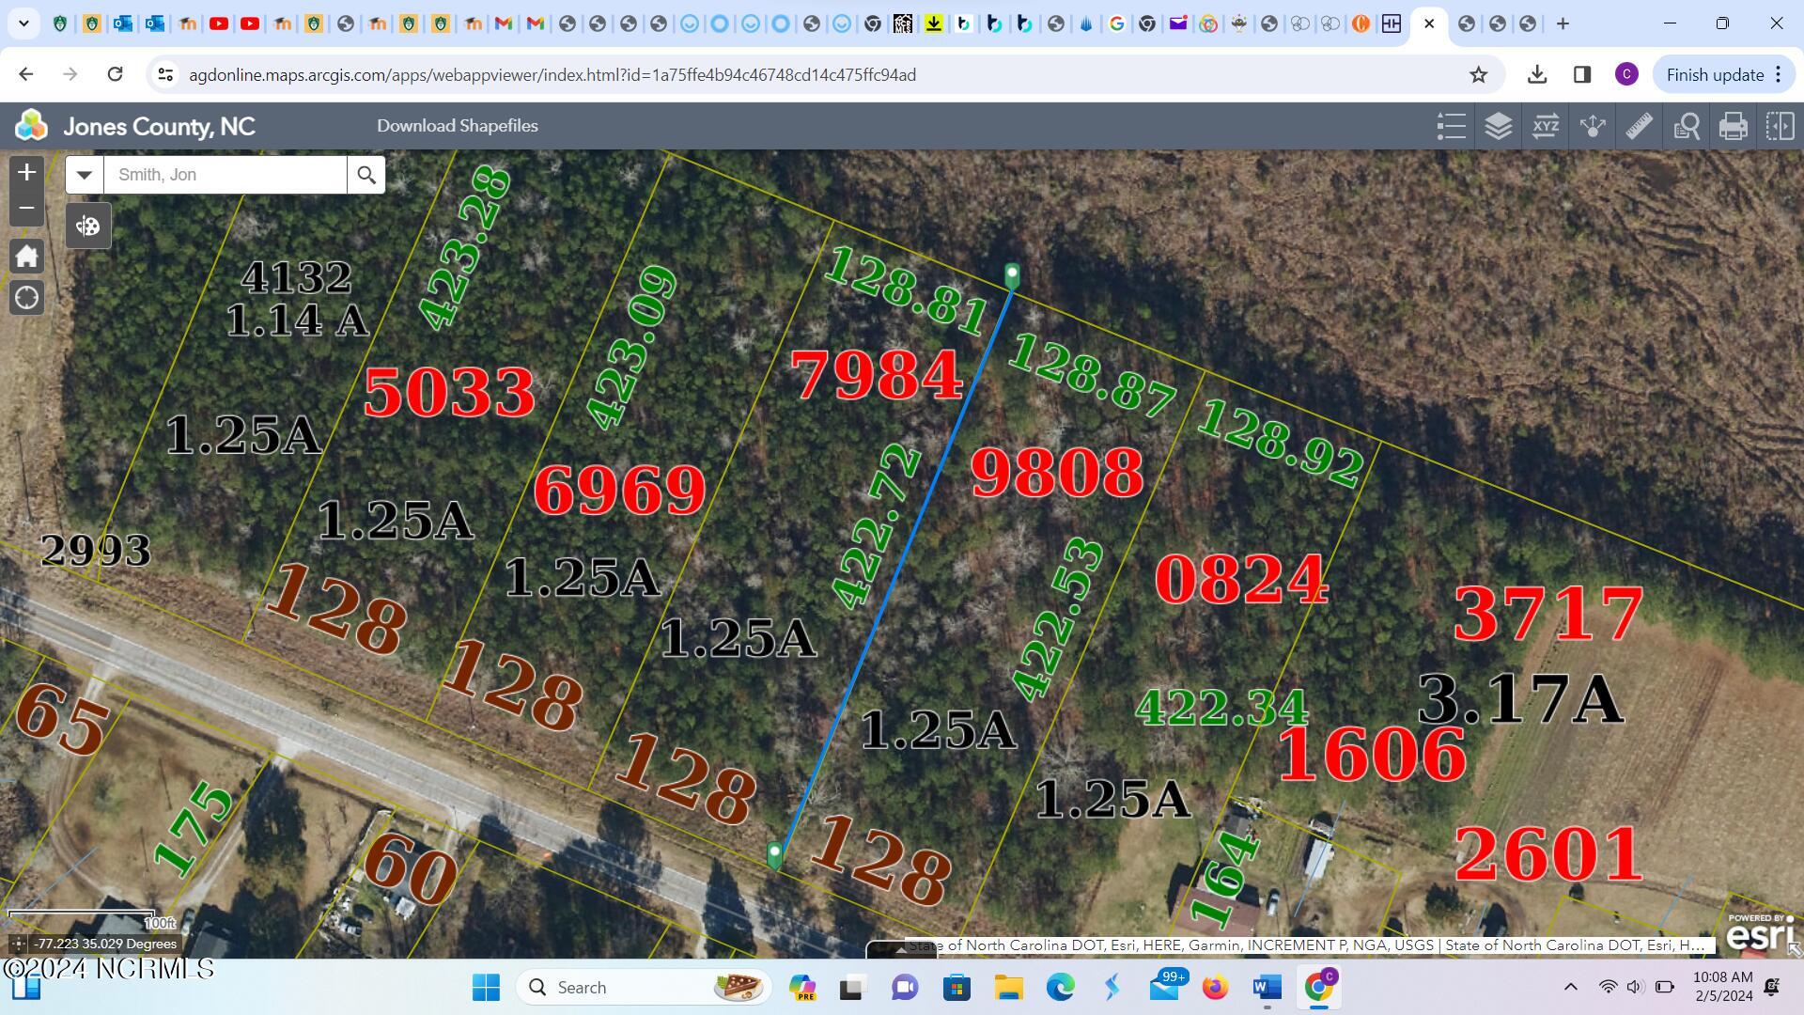Open the Mail app with 99+ badge
This screenshot has height=1015, width=1804.
[x=1165, y=987]
